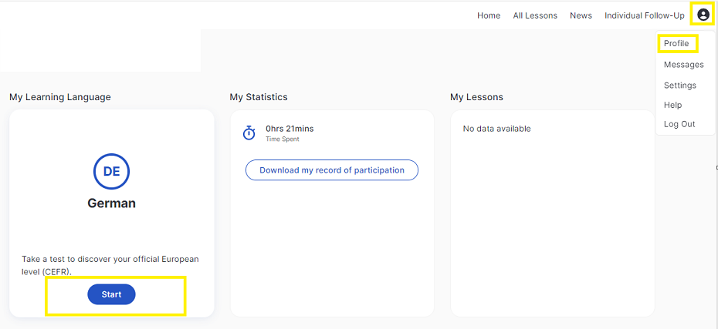Click the My Learning Language heading

click(60, 97)
